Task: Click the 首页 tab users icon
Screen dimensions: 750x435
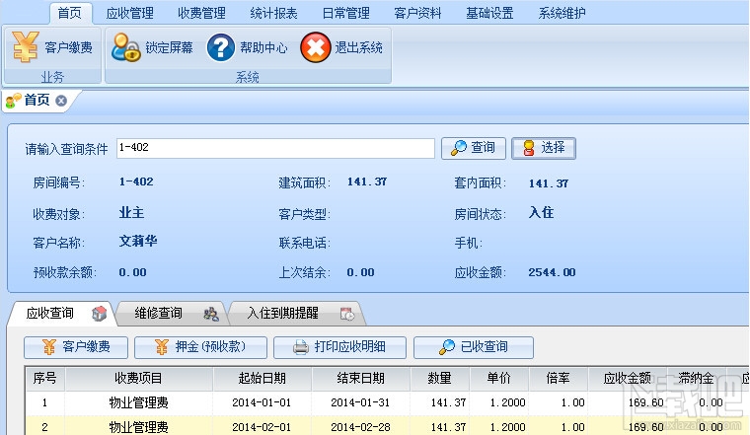Action: click(14, 101)
